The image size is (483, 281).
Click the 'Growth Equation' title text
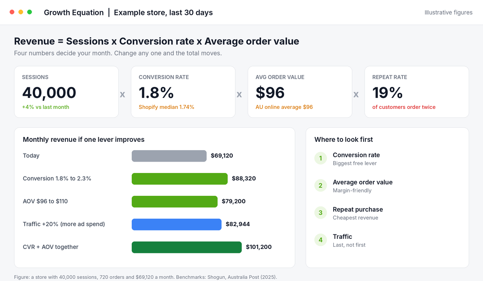(x=74, y=13)
